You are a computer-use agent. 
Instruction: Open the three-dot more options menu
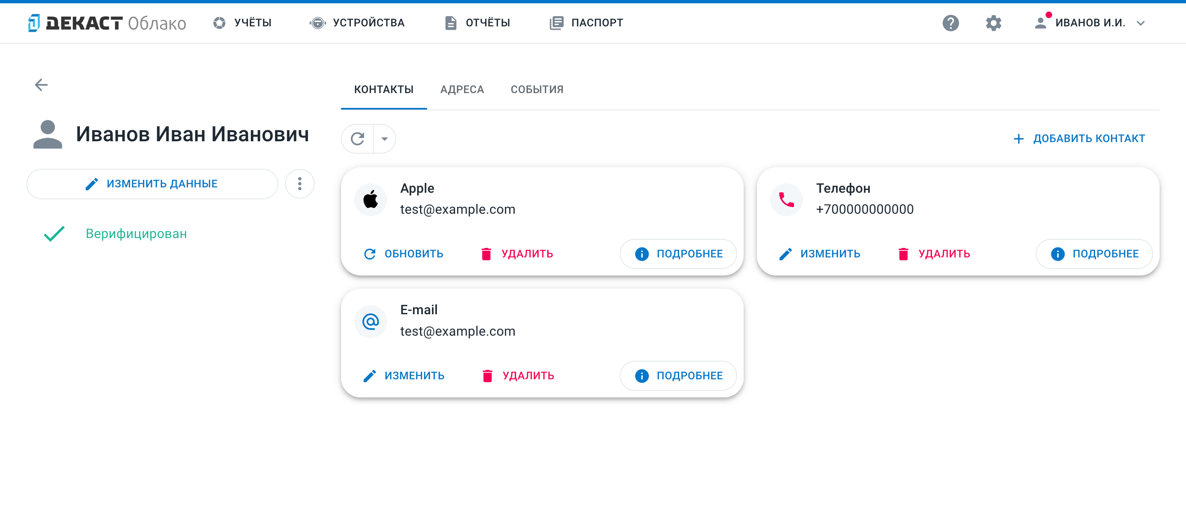300,184
